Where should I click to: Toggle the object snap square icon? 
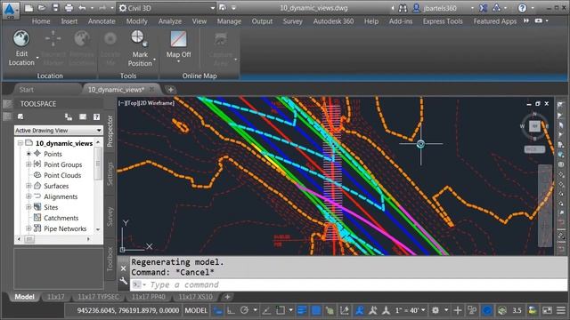[x=281, y=310]
